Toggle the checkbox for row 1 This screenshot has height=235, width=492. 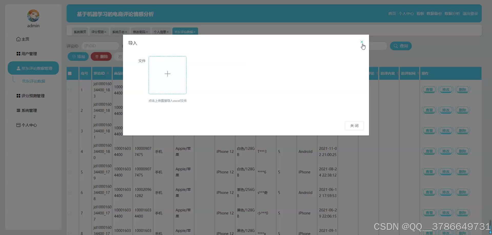tap(70, 90)
